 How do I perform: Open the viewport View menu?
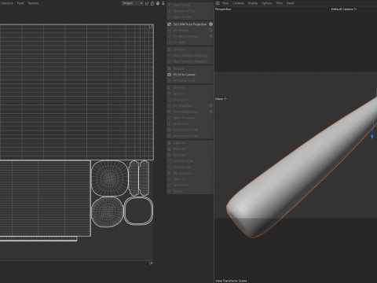point(225,3)
